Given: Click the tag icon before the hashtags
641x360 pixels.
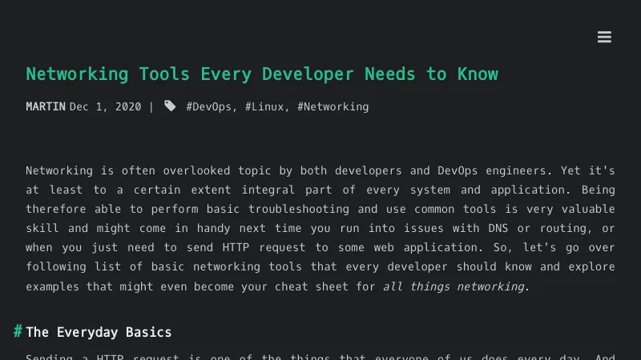Looking at the screenshot, I should (x=170, y=106).
